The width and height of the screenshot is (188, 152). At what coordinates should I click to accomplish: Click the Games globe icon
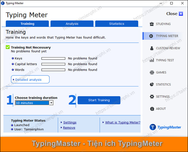152,72
